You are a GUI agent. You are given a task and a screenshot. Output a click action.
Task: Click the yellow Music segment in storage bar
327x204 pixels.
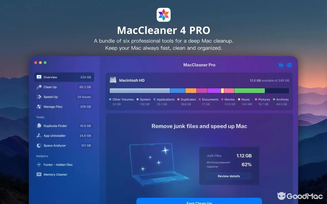tap(223, 91)
